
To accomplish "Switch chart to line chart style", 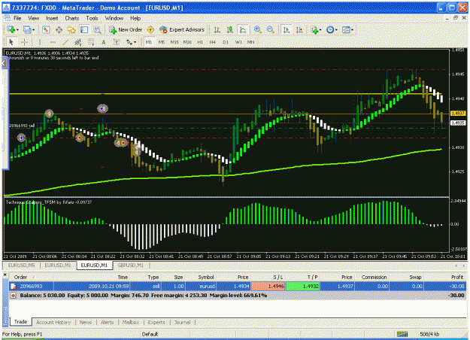I will click(242, 29).
